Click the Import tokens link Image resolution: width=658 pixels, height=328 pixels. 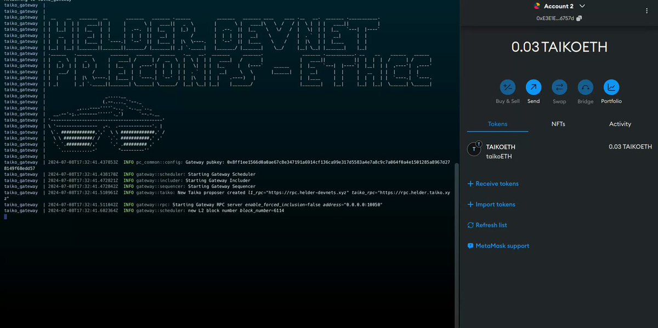(x=495, y=205)
